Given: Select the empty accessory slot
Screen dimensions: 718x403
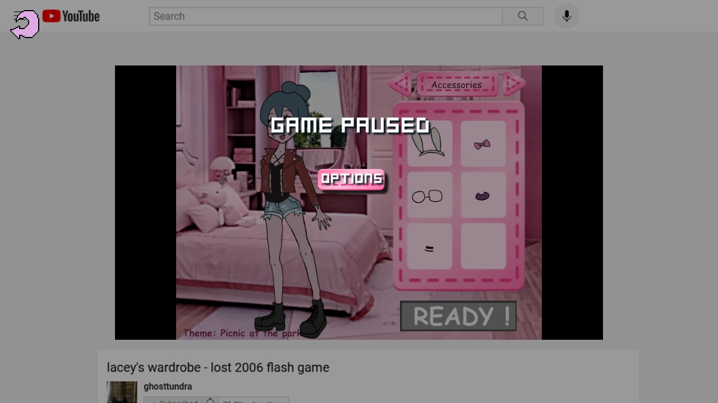Looking at the screenshot, I should coord(483,246).
